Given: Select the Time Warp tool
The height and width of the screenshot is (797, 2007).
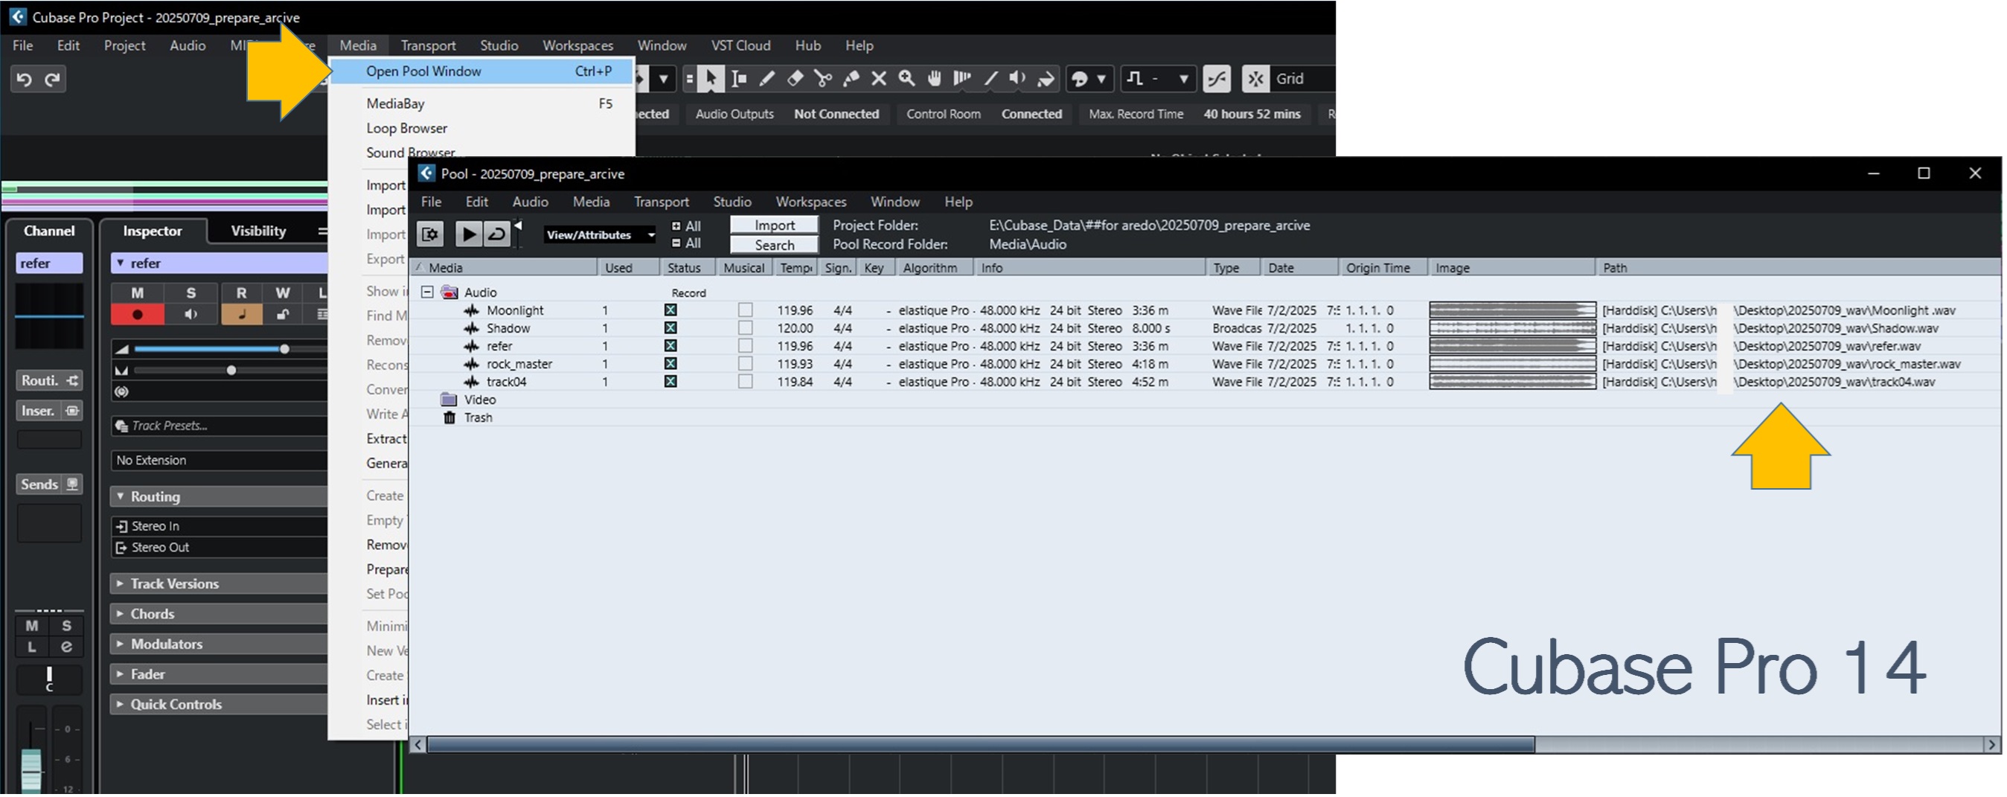Looking at the screenshot, I should click(962, 79).
